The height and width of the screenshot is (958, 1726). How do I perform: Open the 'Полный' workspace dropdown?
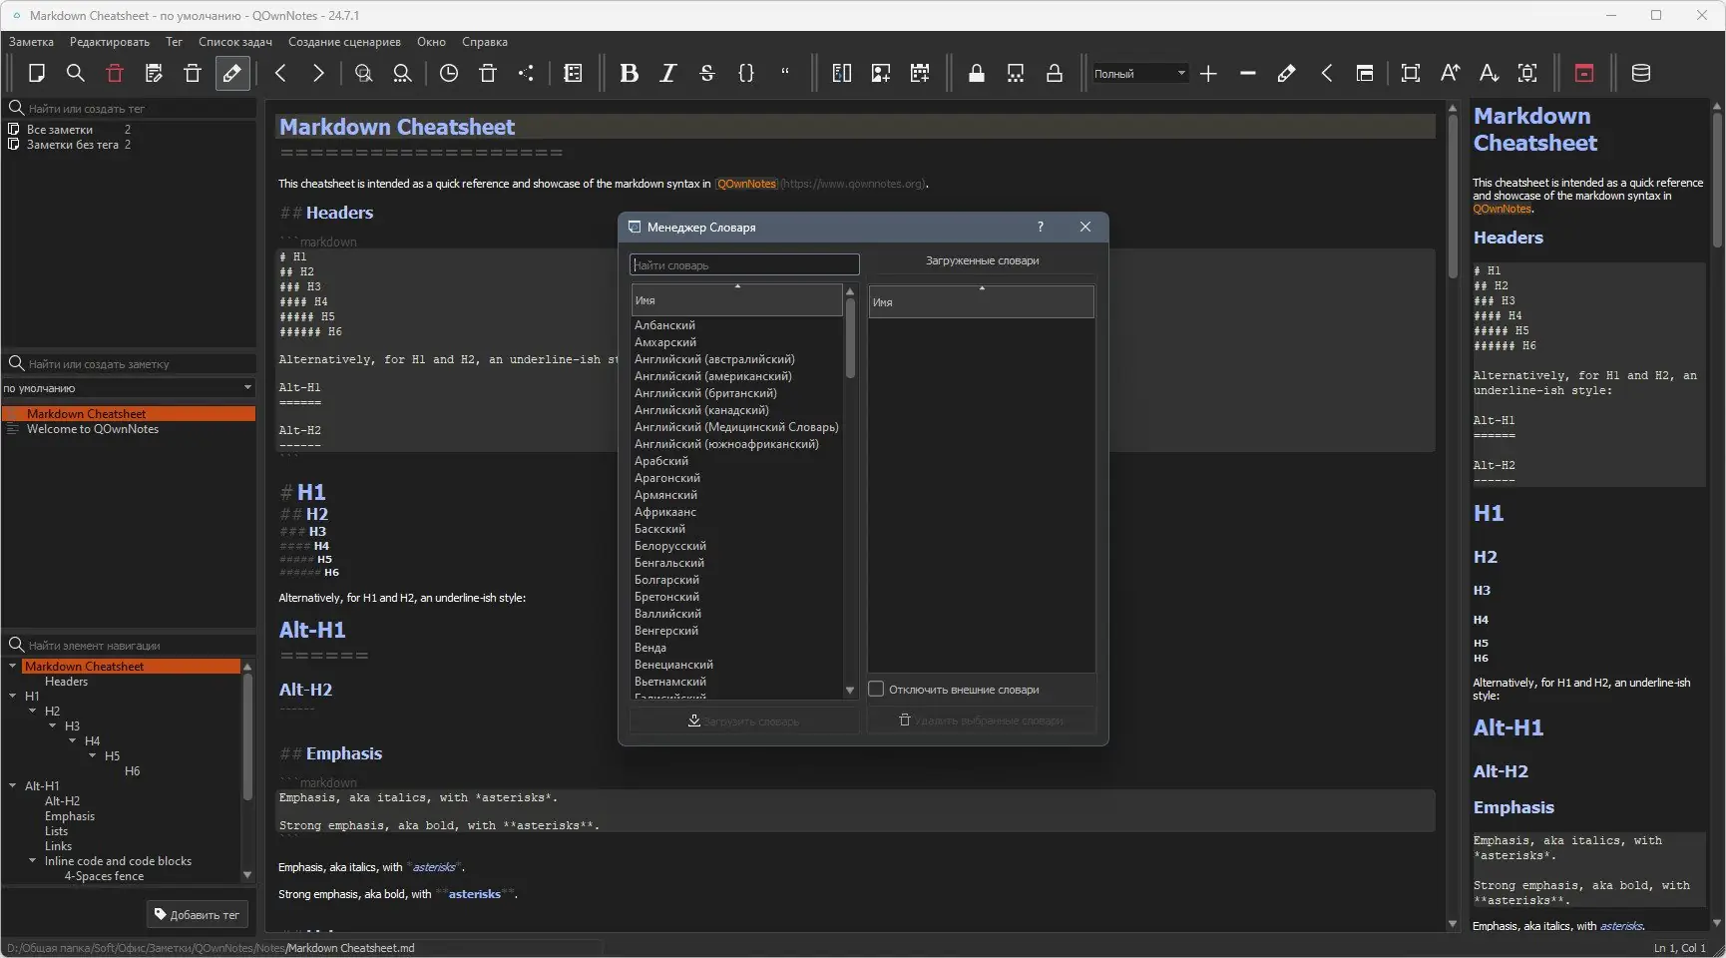click(x=1139, y=74)
